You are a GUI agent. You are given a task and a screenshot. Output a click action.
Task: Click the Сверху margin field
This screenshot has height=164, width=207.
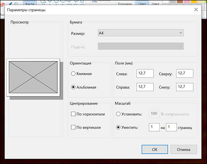click(185, 73)
